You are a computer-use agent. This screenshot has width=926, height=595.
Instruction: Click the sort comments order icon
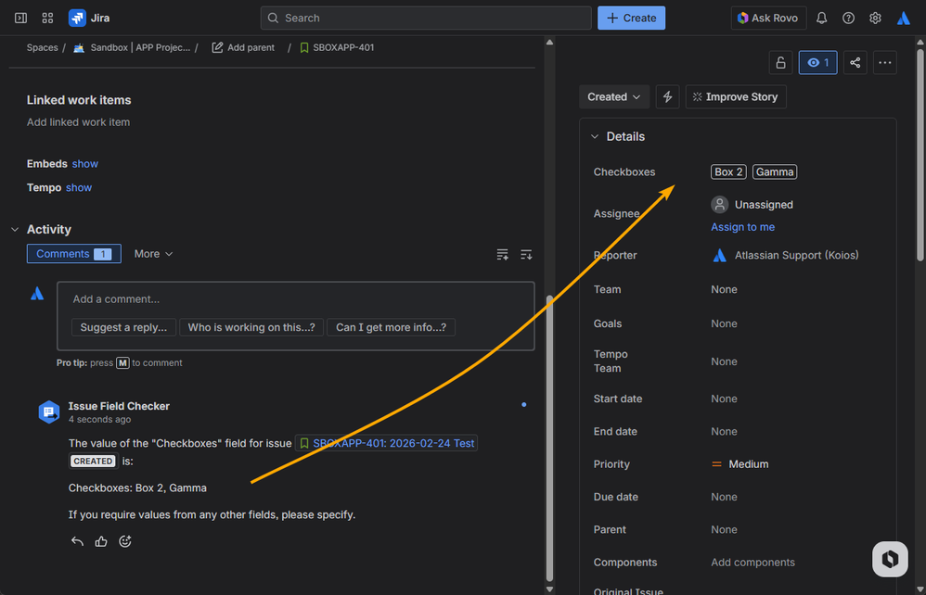point(526,255)
